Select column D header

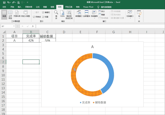[64, 32]
